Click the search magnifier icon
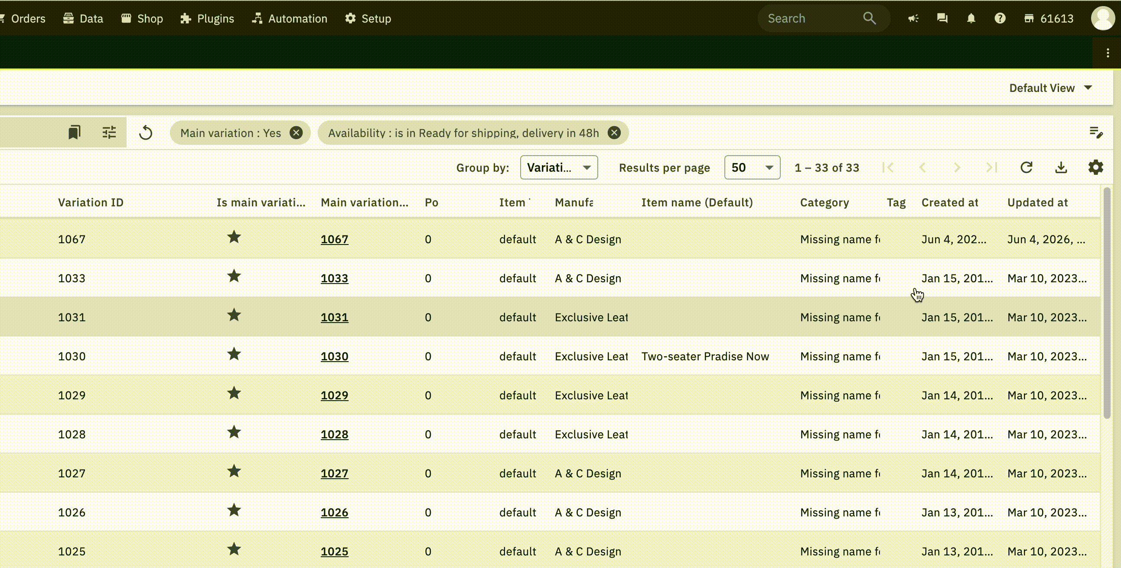The image size is (1121, 568). 870,18
